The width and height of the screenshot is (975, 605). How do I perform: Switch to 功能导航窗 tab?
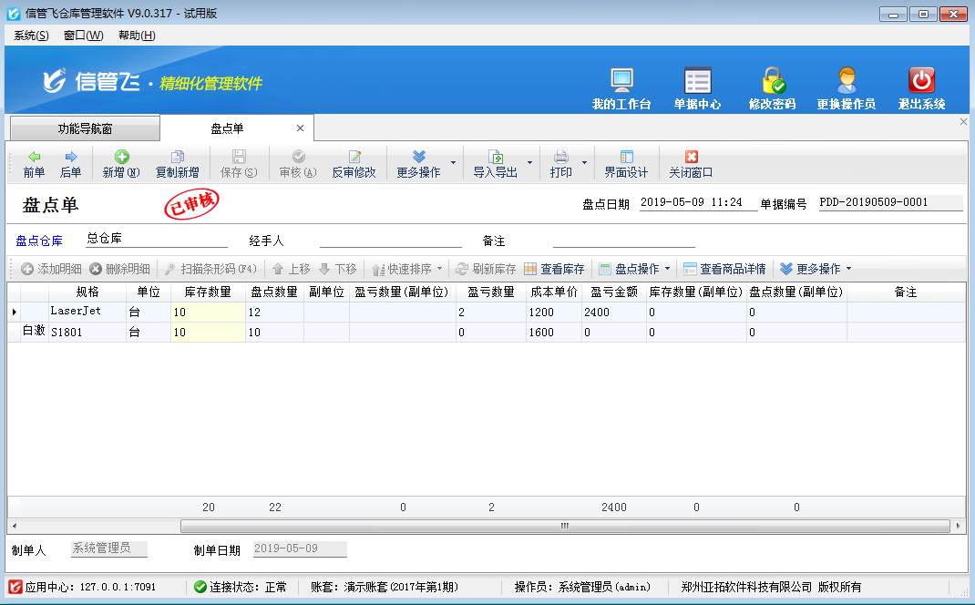point(85,128)
